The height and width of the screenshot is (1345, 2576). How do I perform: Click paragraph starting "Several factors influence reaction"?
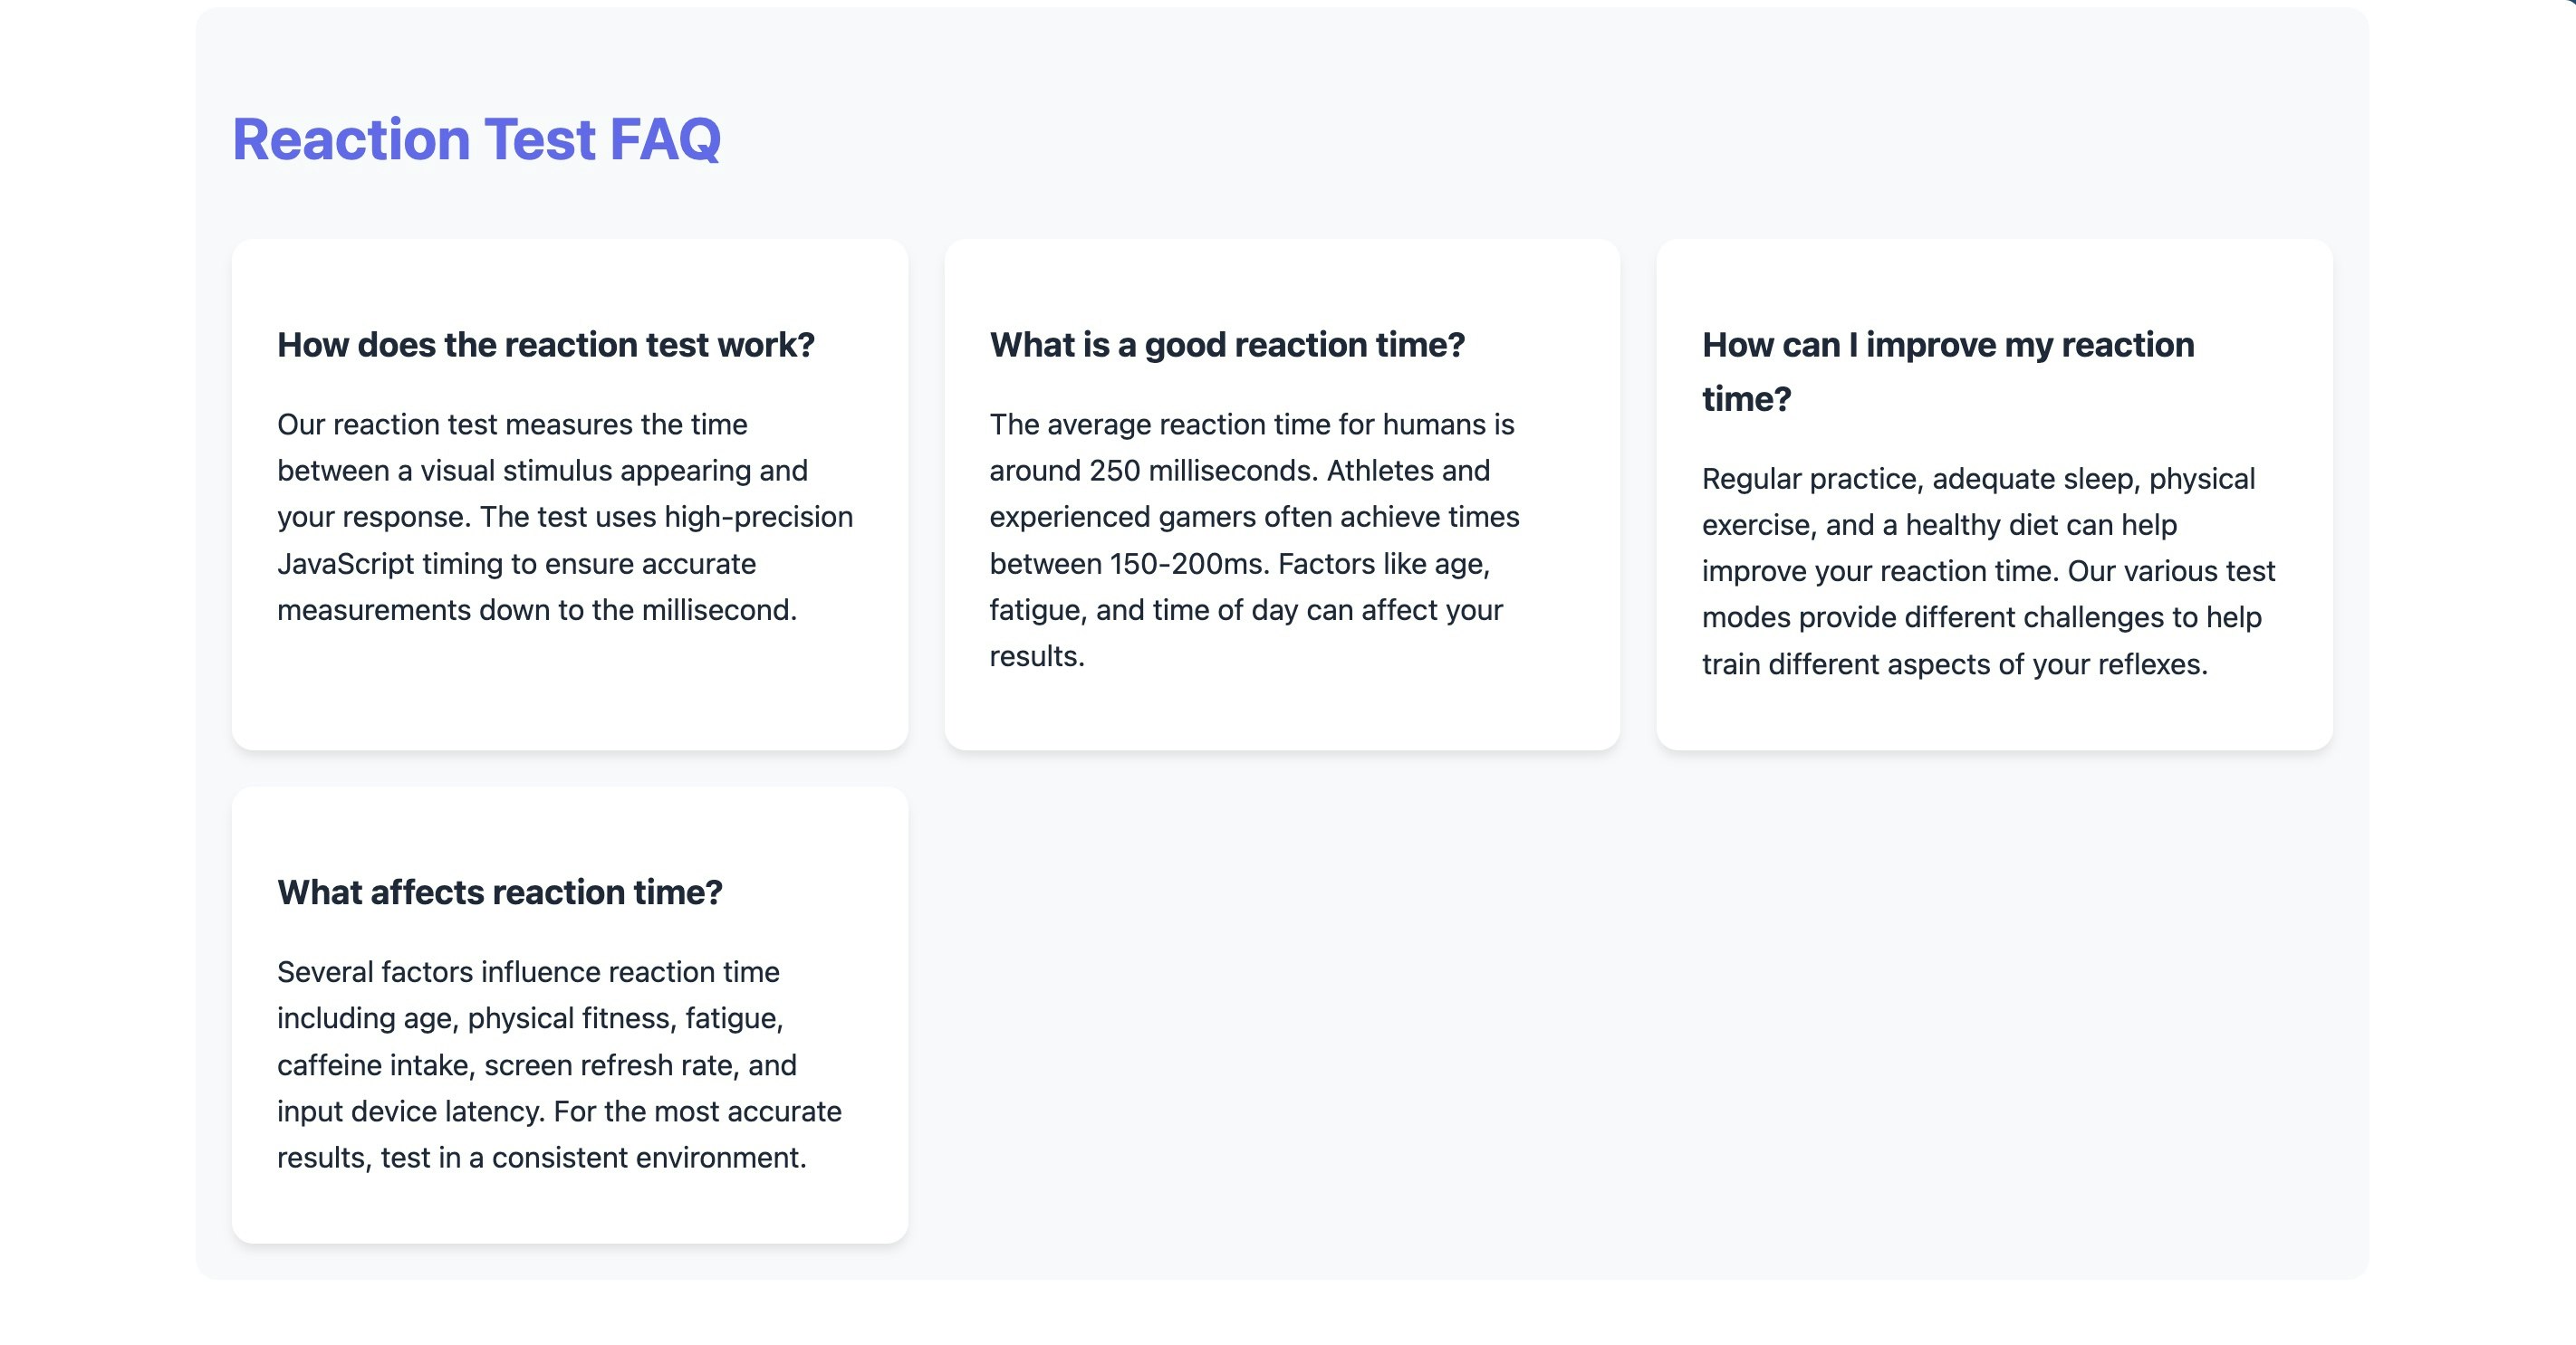click(x=559, y=1065)
